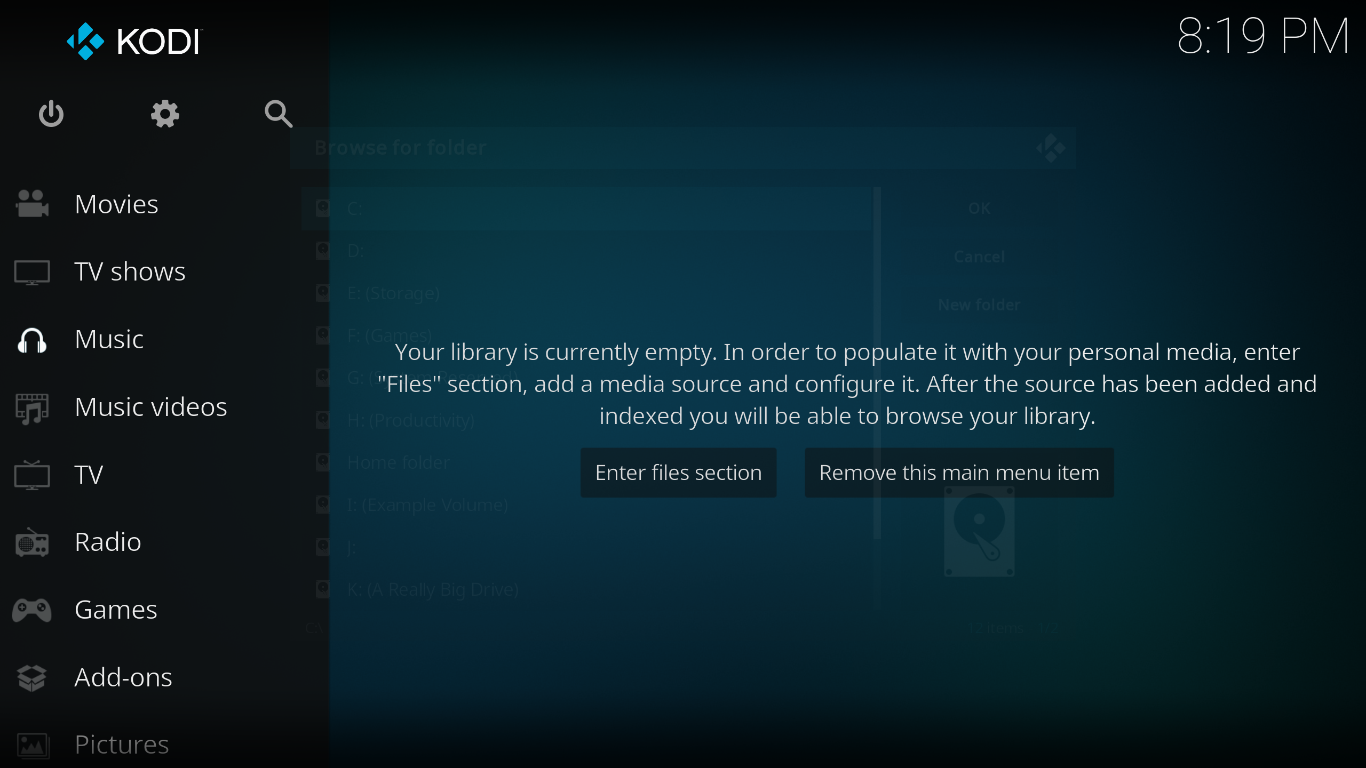Click the TV shows monitor icon
This screenshot has height=768, width=1366.
coord(31,271)
